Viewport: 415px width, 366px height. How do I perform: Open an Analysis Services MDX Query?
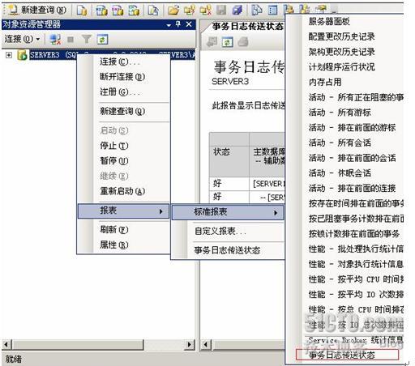[x=101, y=11]
